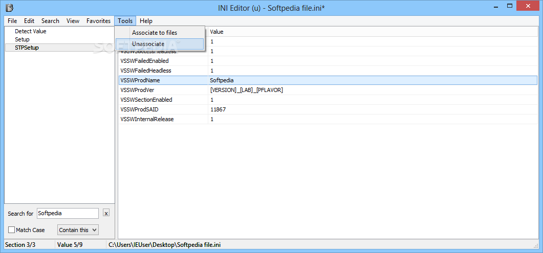Click the INI Editor application icon
Image resolution: width=543 pixels, height=253 pixels.
[x=9, y=7]
